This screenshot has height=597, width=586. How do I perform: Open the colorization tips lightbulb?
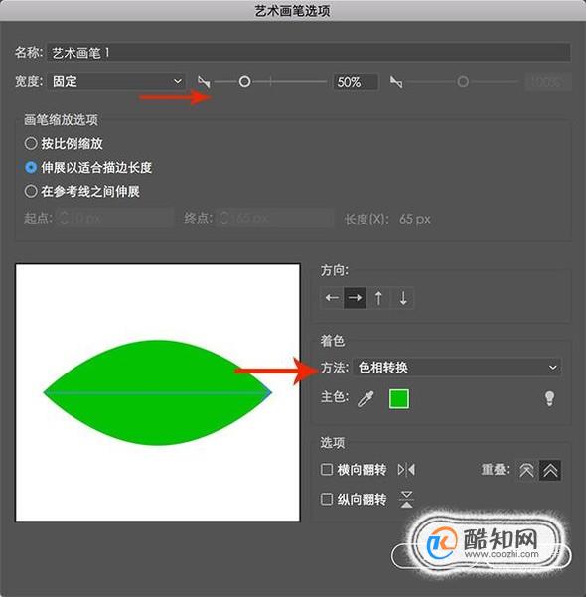pyautogui.click(x=549, y=398)
